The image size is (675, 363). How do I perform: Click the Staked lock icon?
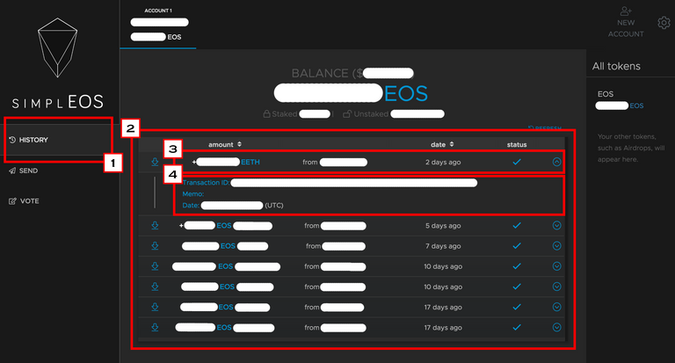(x=266, y=114)
